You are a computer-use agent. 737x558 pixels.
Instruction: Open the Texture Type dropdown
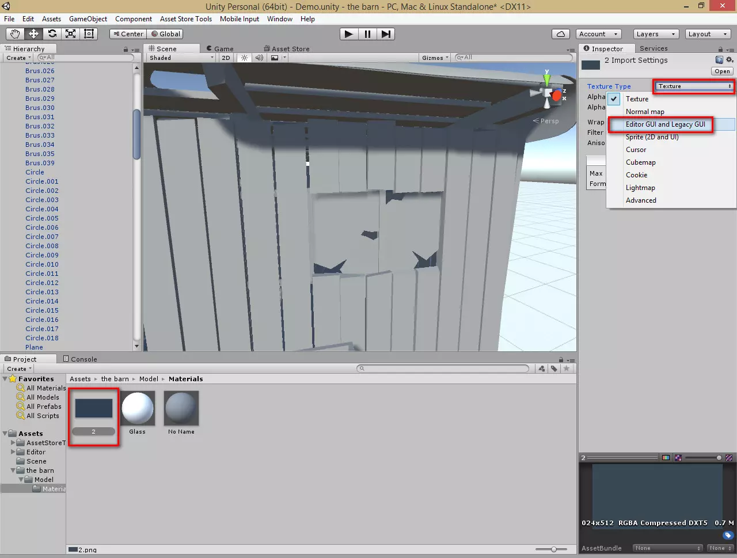tap(694, 86)
